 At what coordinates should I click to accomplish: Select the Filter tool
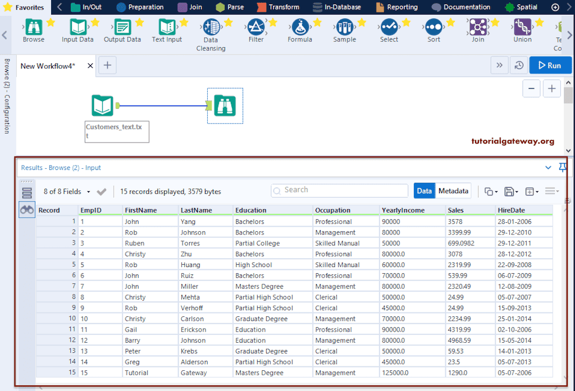pos(255,28)
